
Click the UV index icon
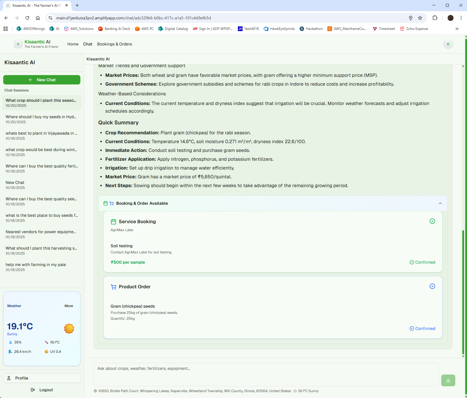tap(46, 352)
